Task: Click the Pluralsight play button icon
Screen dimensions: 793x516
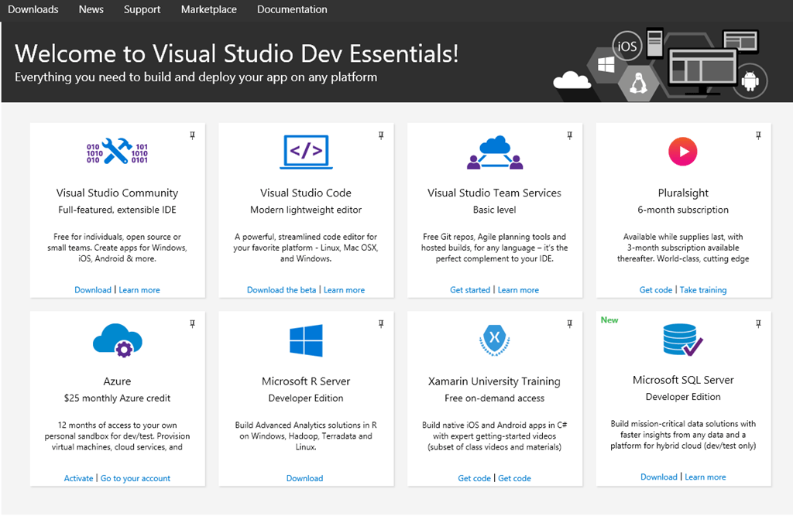Action: (683, 151)
